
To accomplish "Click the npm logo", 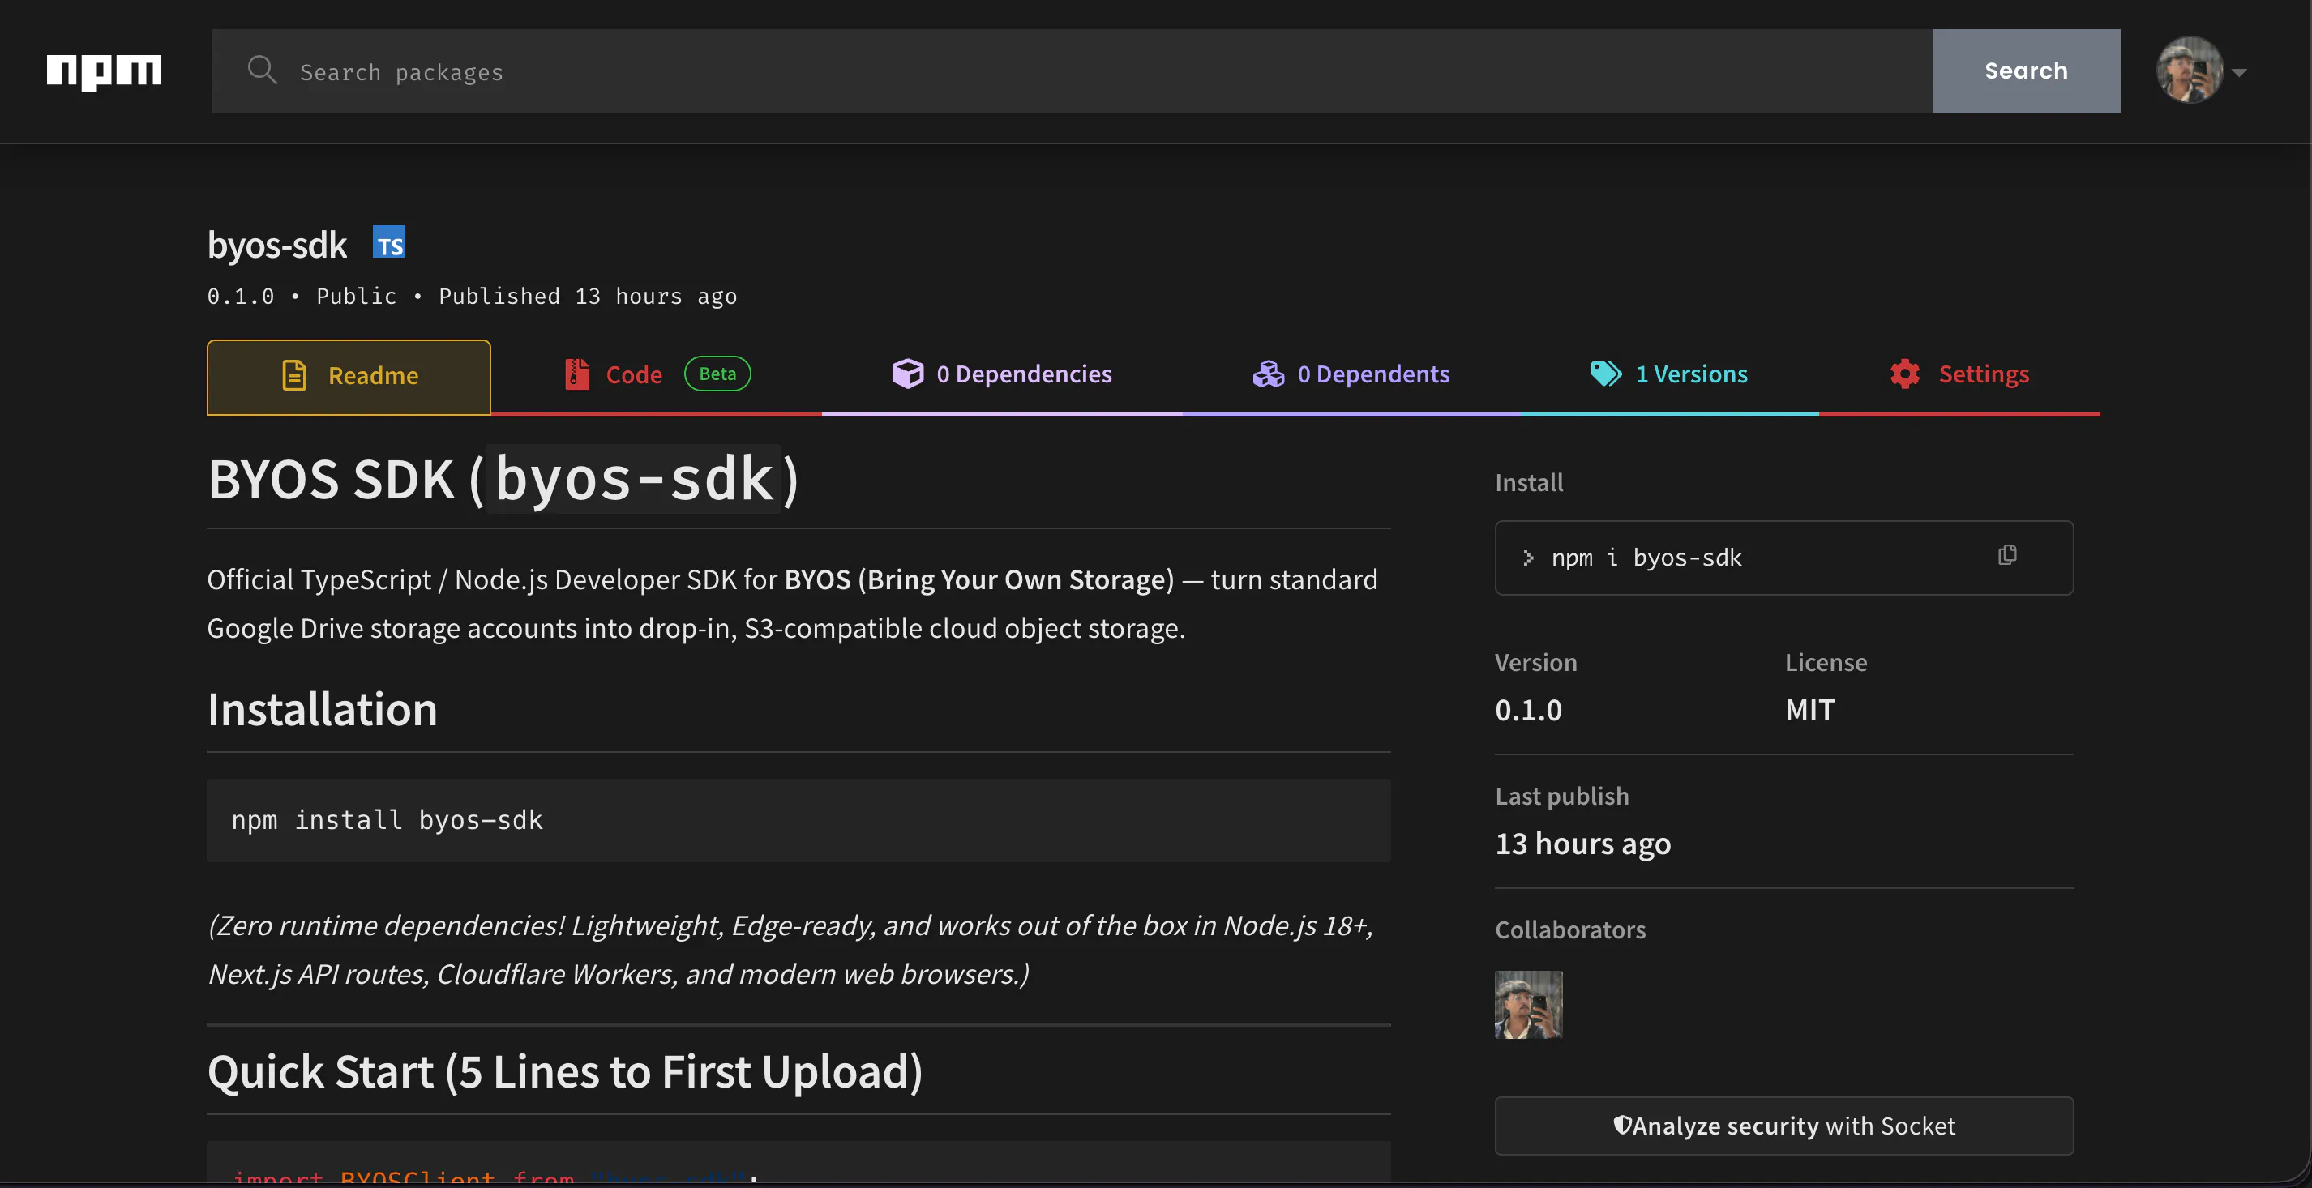I will pyautogui.click(x=103, y=71).
